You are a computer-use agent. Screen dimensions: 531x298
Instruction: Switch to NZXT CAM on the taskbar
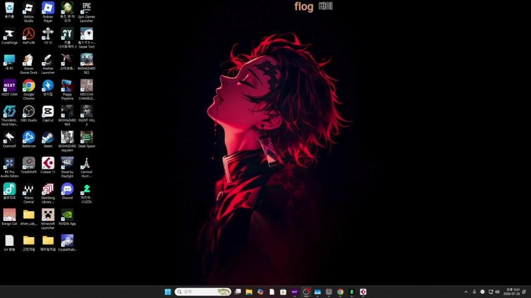tap(294, 292)
